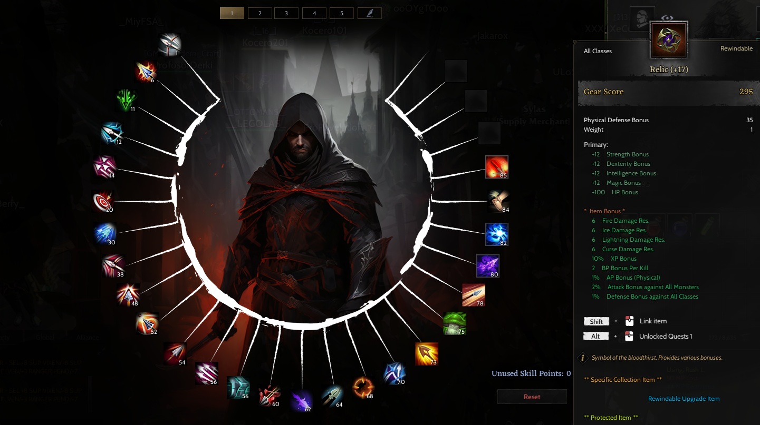
Task: Click the Relic (+17) item icon
Action: coord(669,40)
